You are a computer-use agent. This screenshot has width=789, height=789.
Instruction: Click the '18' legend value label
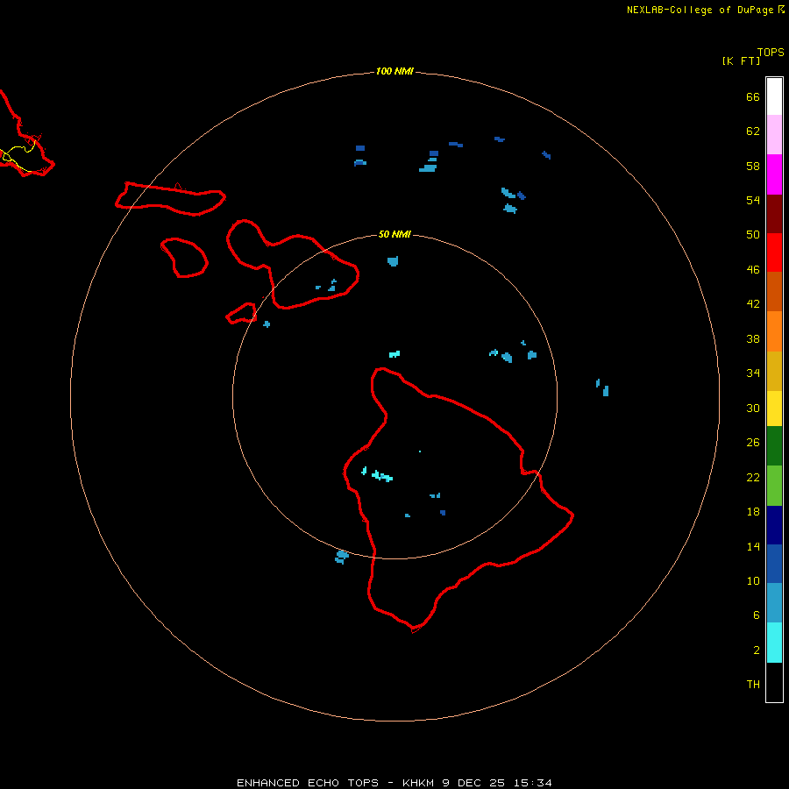(753, 512)
